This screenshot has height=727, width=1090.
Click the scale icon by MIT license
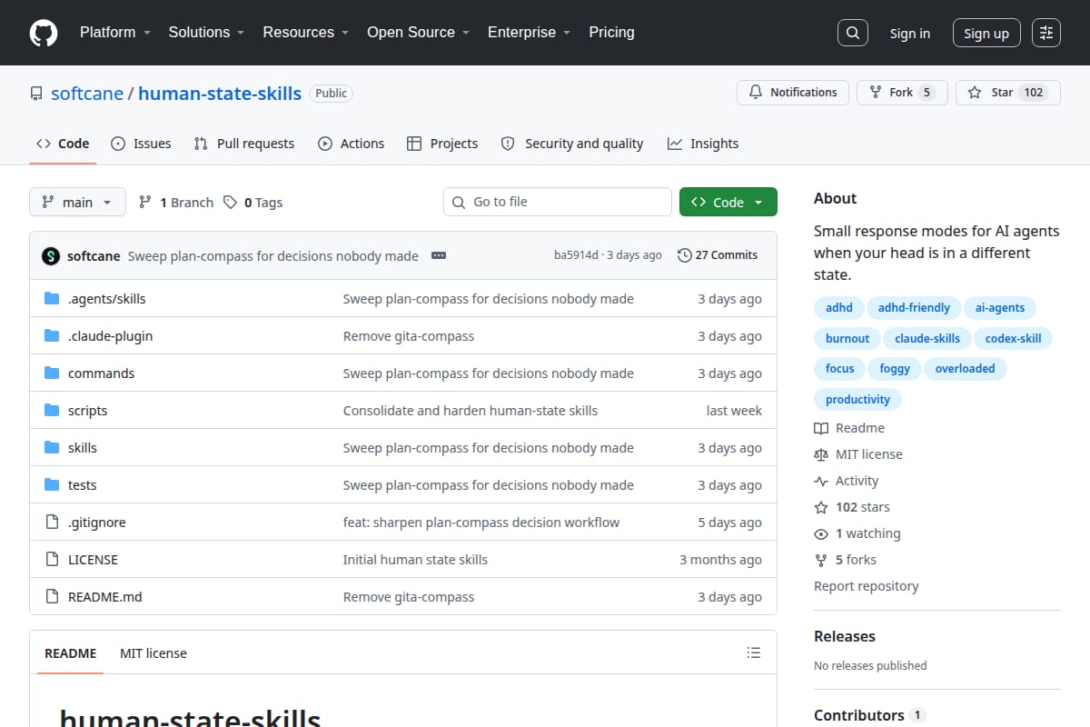coord(821,454)
